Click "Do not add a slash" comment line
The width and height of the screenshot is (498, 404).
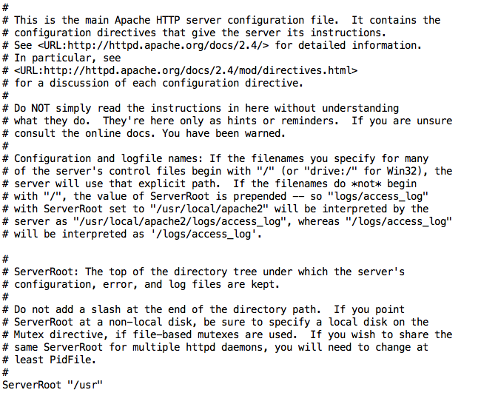(x=203, y=309)
